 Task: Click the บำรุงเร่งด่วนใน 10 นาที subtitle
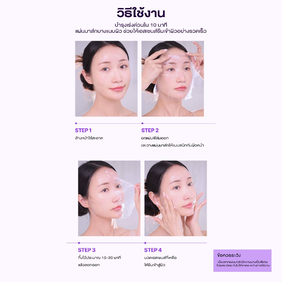point(141,25)
